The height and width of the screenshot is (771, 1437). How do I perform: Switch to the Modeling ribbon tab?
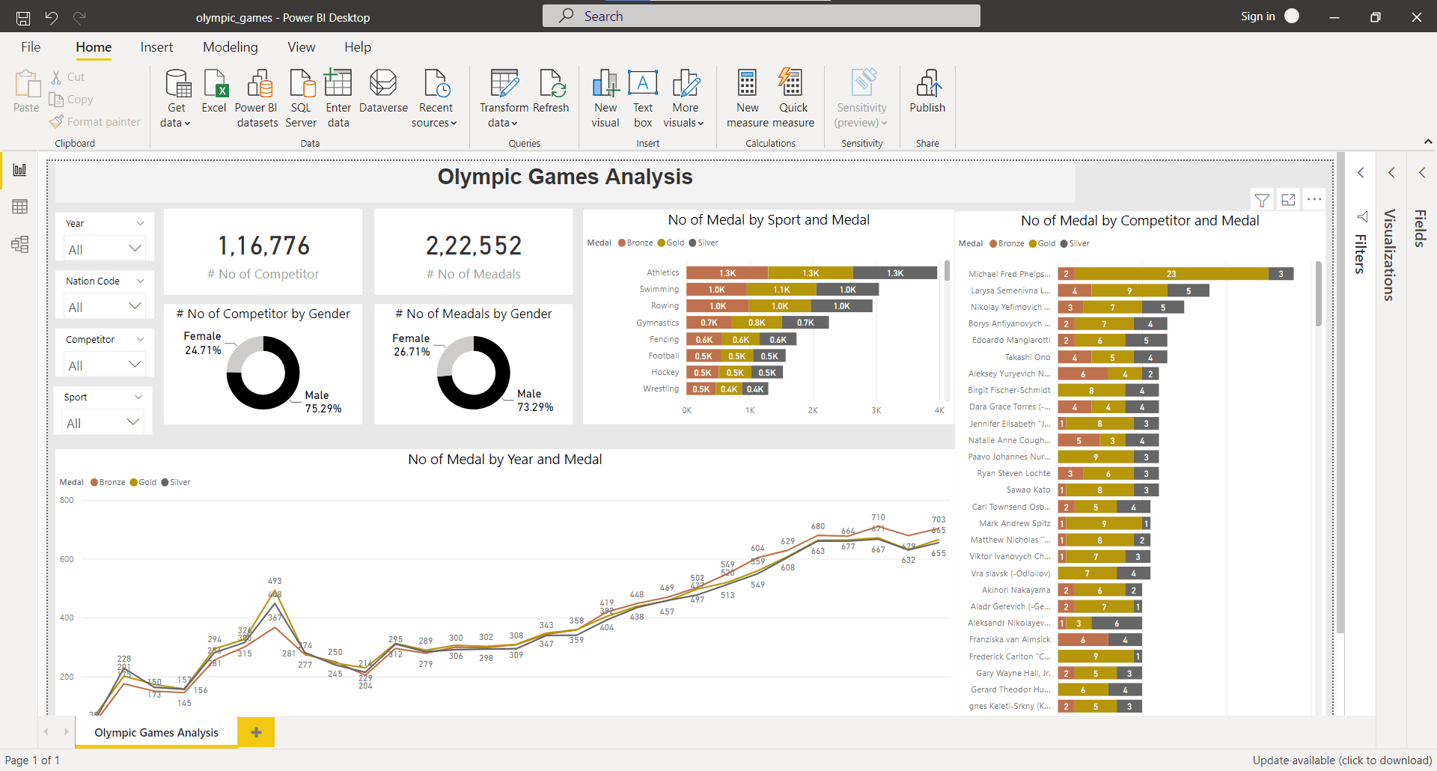pyautogui.click(x=230, y=46)
